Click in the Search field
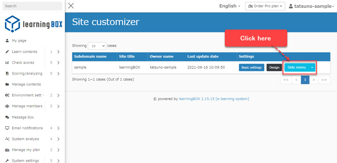 point(32,6)
